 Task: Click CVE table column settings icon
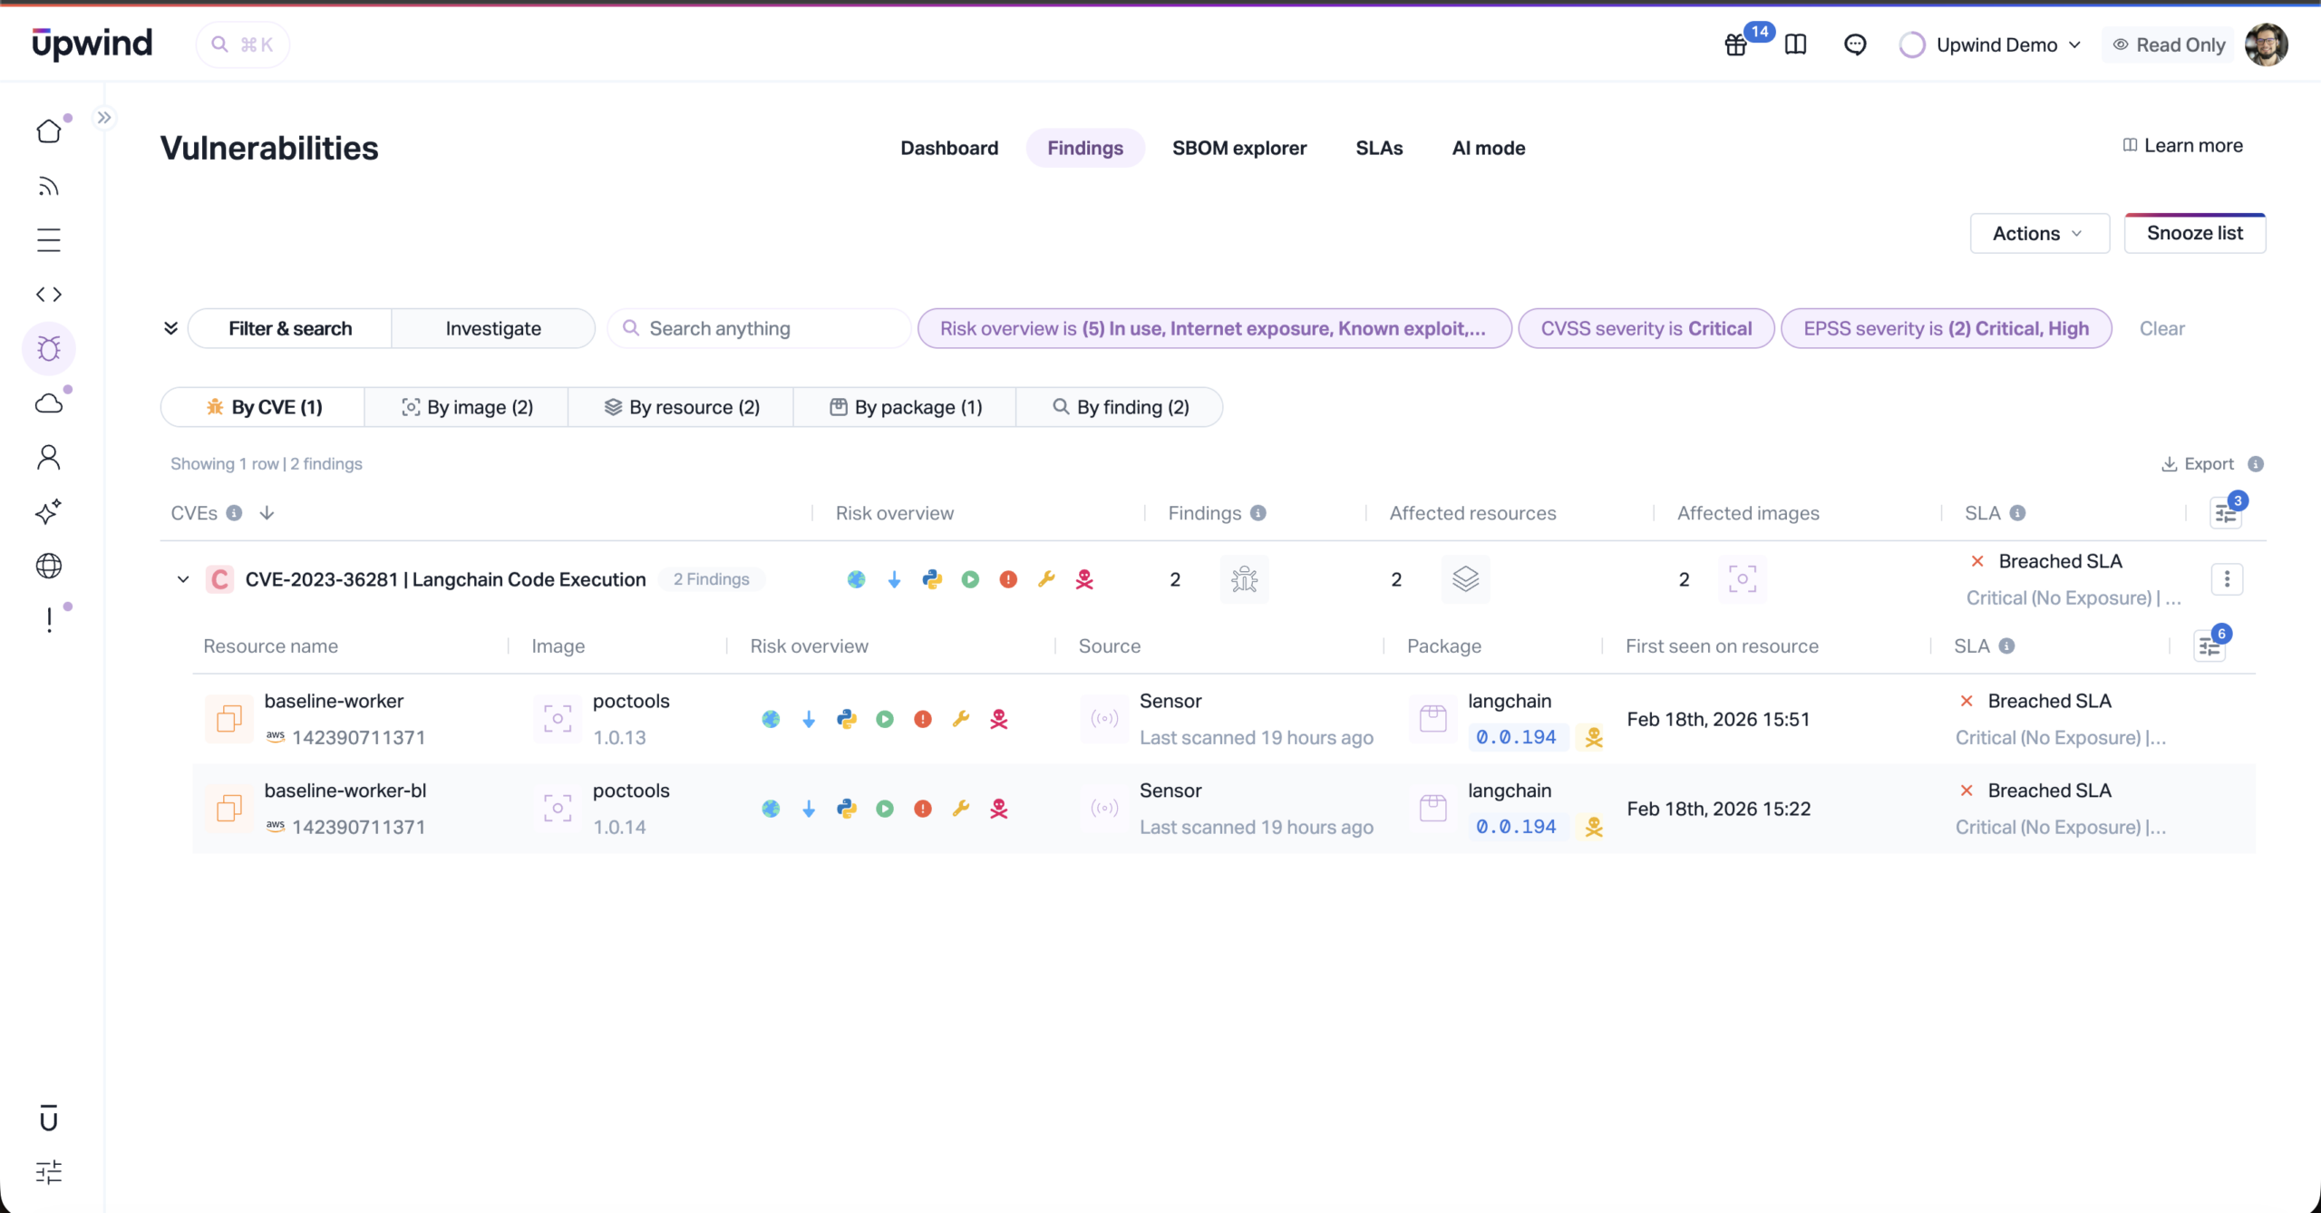coord(2226,514)
